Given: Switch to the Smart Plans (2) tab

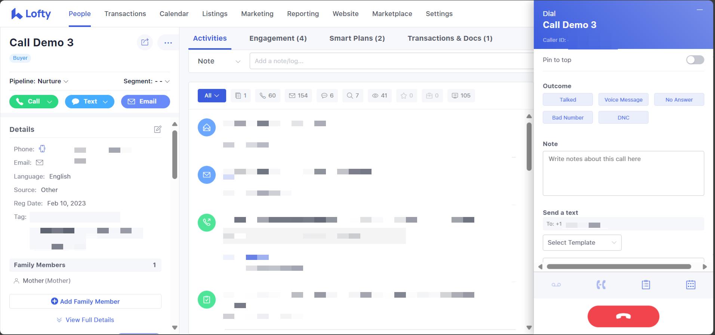Looking at the screenshot, I should (x=357, y=38).
